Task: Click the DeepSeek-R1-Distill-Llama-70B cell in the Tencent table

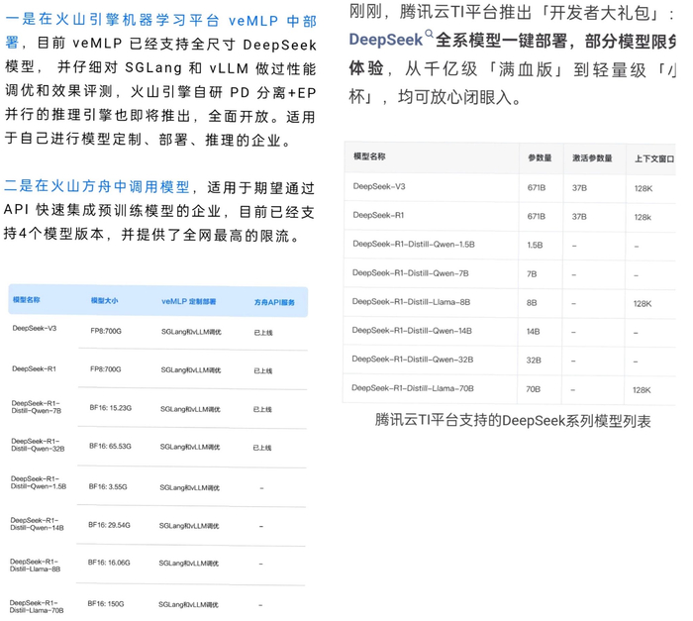Action: (413, 388)
